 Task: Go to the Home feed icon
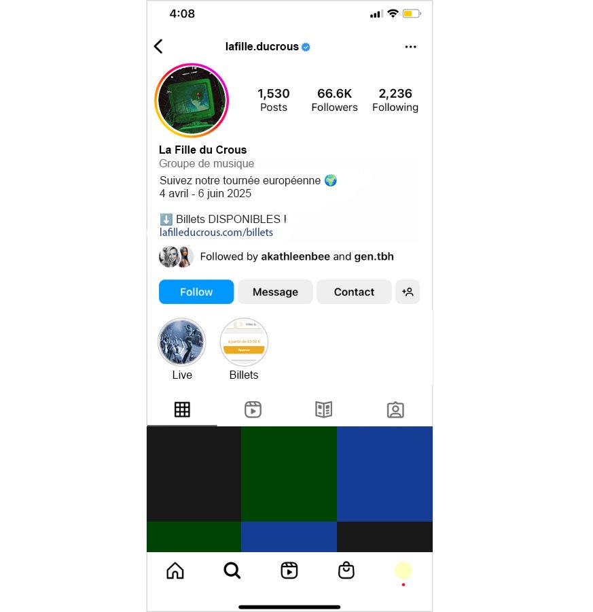pos(175,571)
